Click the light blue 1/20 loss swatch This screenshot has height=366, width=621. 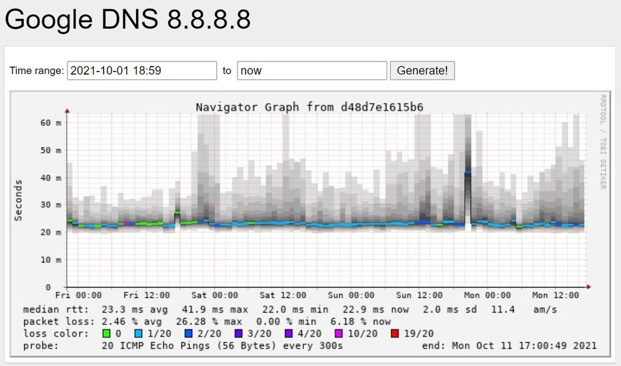[138, 334]
